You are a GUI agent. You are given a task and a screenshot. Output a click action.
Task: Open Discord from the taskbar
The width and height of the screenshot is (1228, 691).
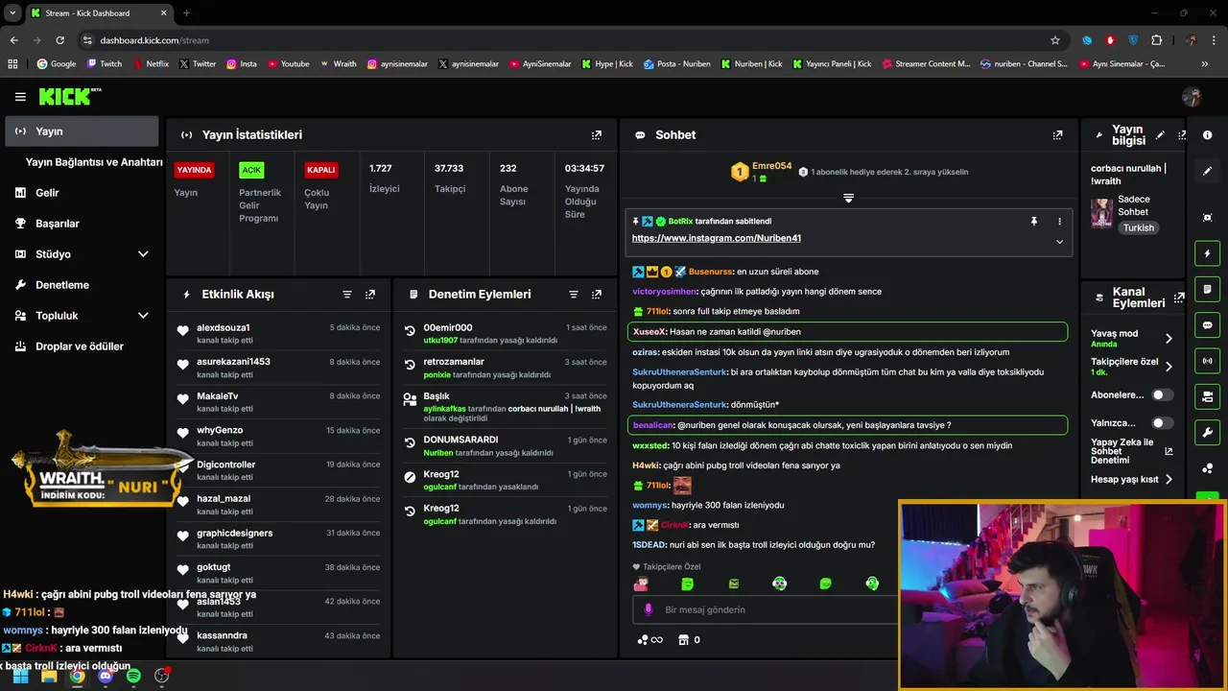pos(106,676)
